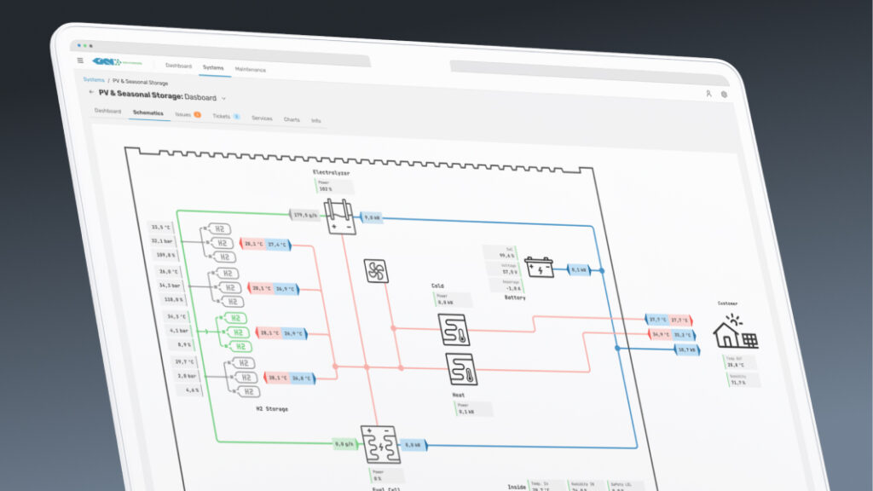Go back using the left arrow
873x491 pixels.
(x=91, y=92)
